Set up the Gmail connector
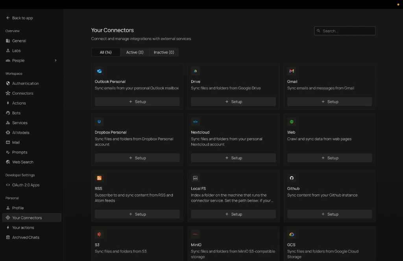This screenshot has width=403, height=261. 329,102
